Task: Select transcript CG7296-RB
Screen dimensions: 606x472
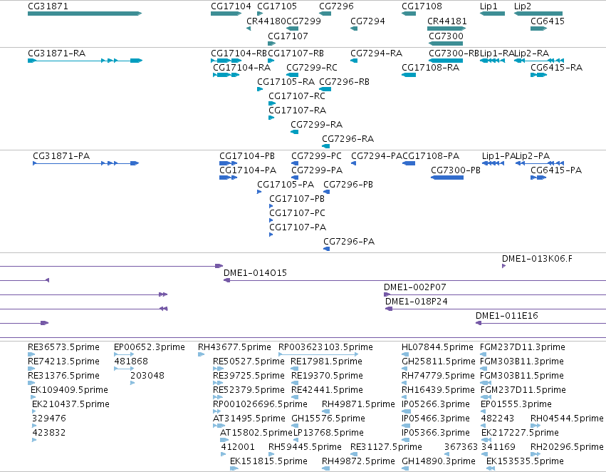Action: tap(325, 89)
